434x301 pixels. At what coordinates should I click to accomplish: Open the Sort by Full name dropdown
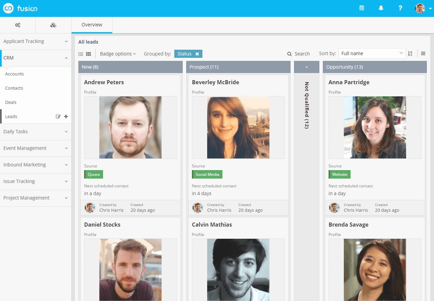click(x=372, y=53)
